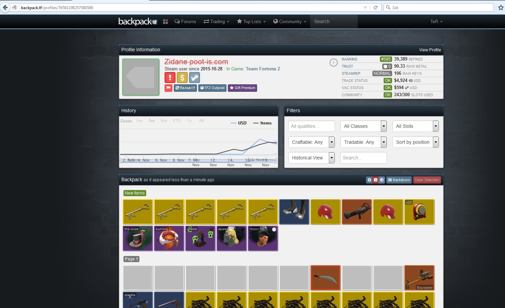Viewport: 505px width, 308px height.
Task: Click the browser back arrow button
Action: [5, 7]
